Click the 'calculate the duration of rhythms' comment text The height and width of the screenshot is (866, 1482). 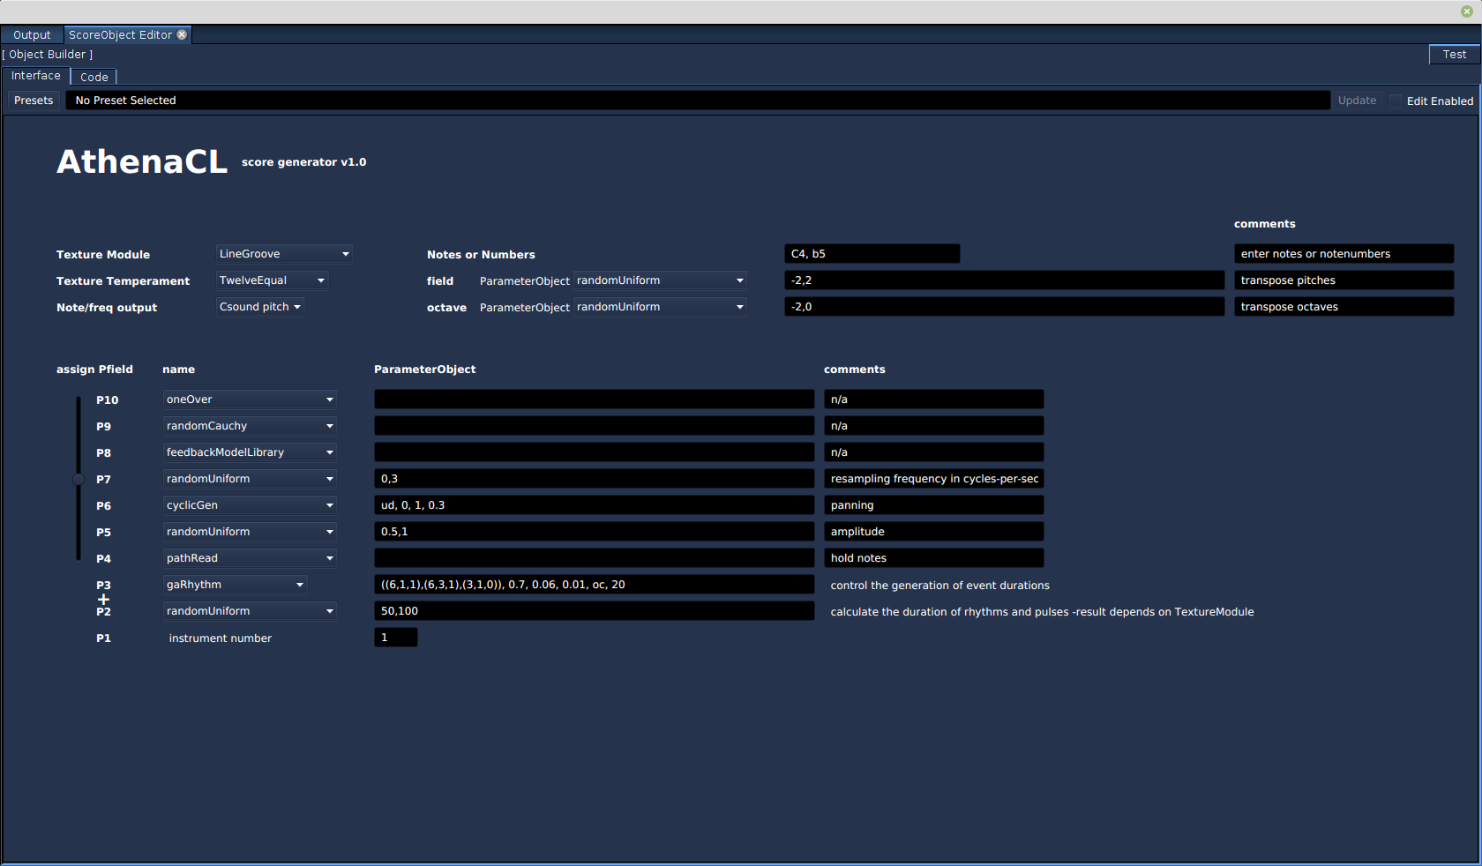pyautogui.click(x=1042, y=612)
